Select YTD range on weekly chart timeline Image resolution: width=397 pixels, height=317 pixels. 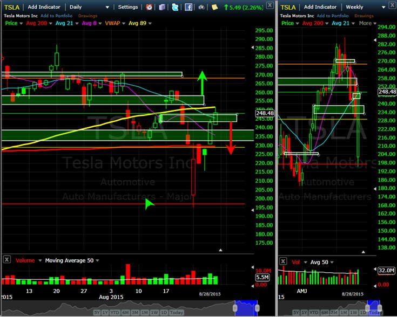coord(313,313)
